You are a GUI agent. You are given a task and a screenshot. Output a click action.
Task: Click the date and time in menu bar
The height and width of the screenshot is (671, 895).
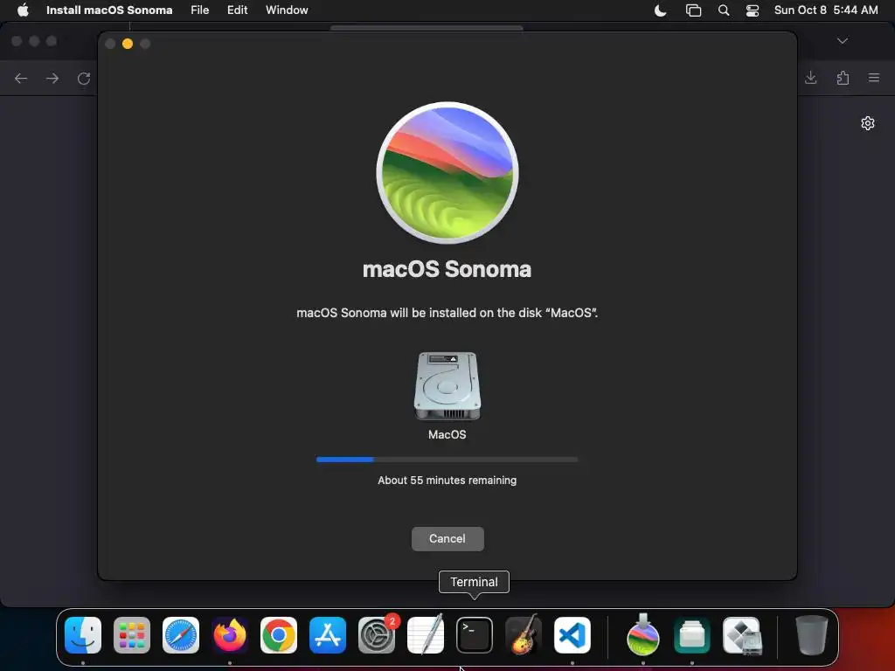coord(826,10)
